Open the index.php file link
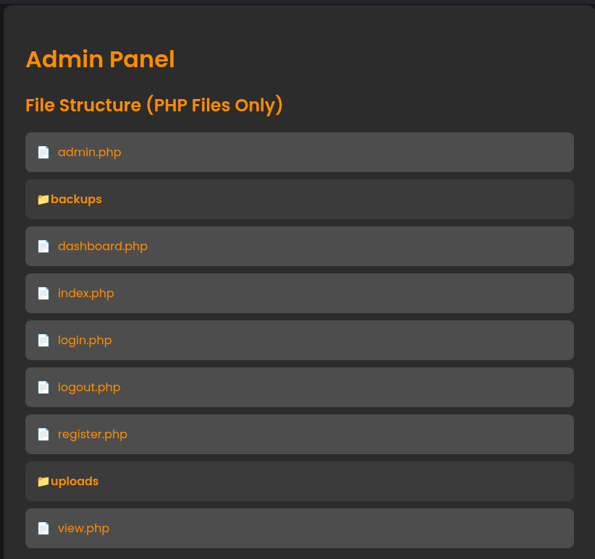The height and width of the screenshot is (559, 595). [85, 294]
